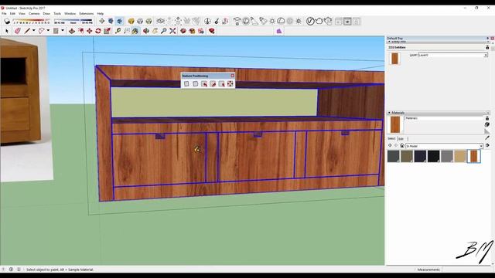
Task: Open the Rectangle tool dropdown arrow
Action: (63, 31)
